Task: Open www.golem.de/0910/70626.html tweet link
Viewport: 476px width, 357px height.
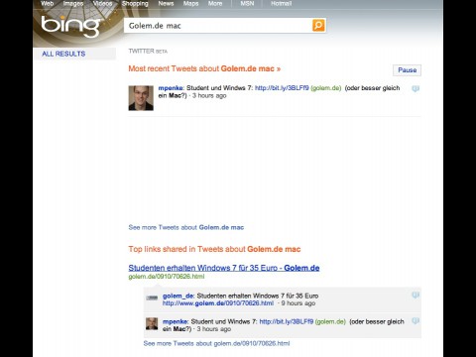Action: point(218,303)
